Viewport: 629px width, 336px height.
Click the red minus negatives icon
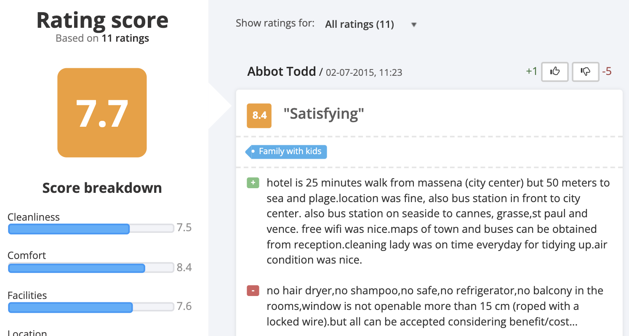point(253,291)
